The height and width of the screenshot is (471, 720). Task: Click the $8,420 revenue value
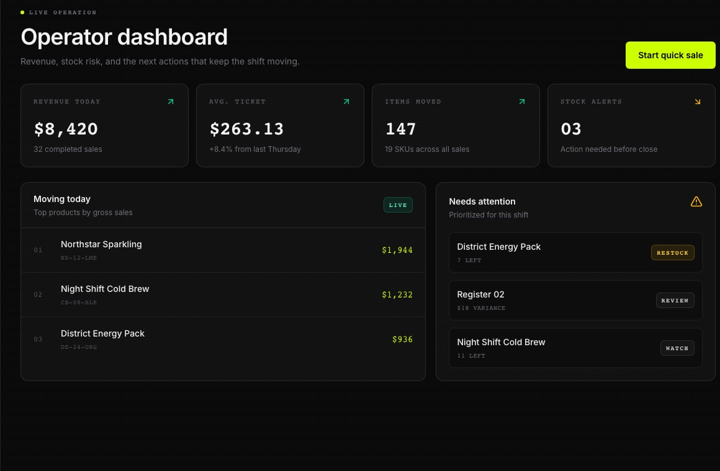(x=66, y=129)
